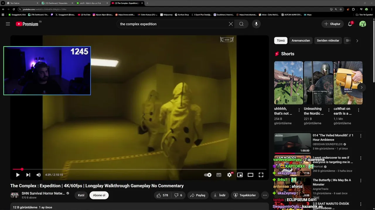Clear the search box with the X
Image resolution: width=375 pixels, height=210 pixels.
(231, 24)
